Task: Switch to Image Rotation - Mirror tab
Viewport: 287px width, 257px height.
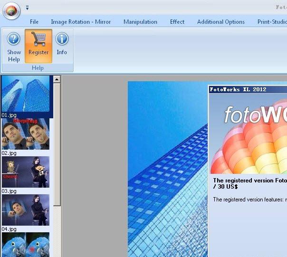Action: coord(81,22)
